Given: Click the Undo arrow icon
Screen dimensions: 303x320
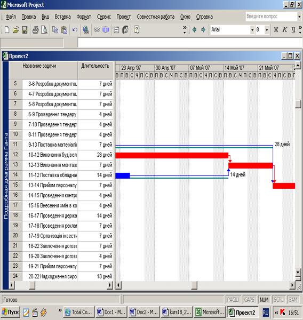Looking at the screenshot, I should (x=75, y=30).
